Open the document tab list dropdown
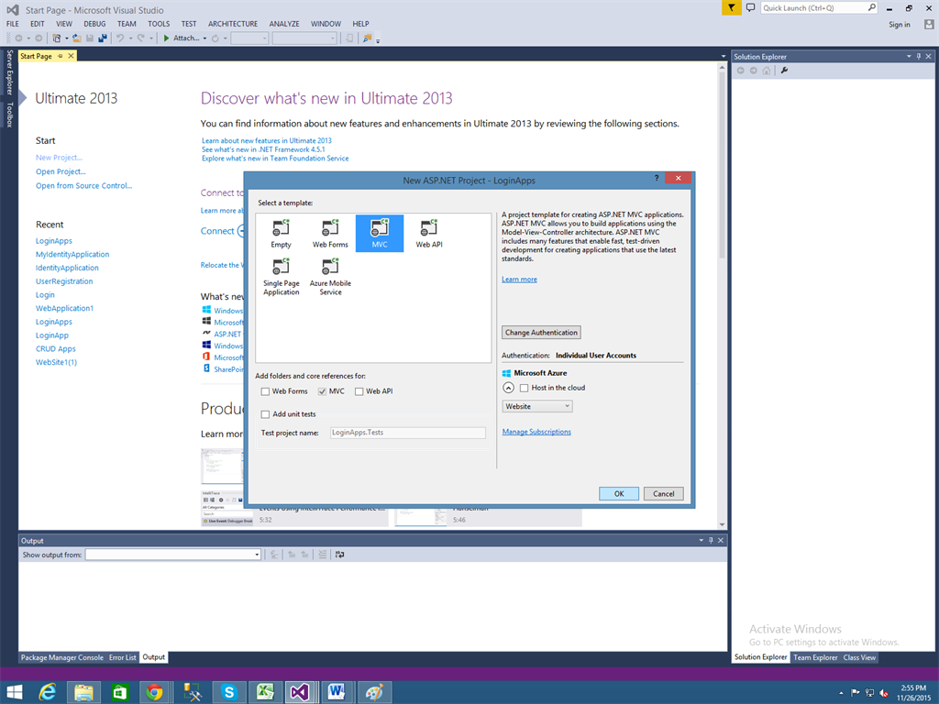 pyautogui.click(x=723, y=56)
